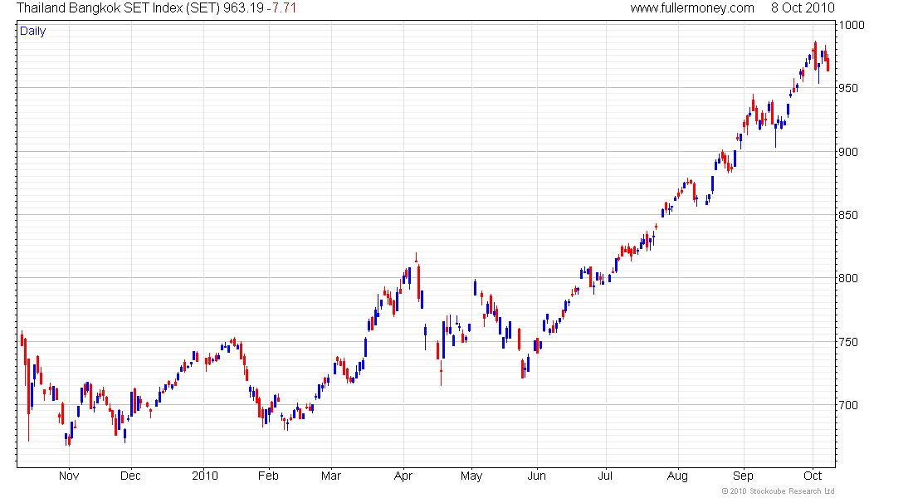
Task: Click the Oct date axis label
Action: click(x=813, y=476)
